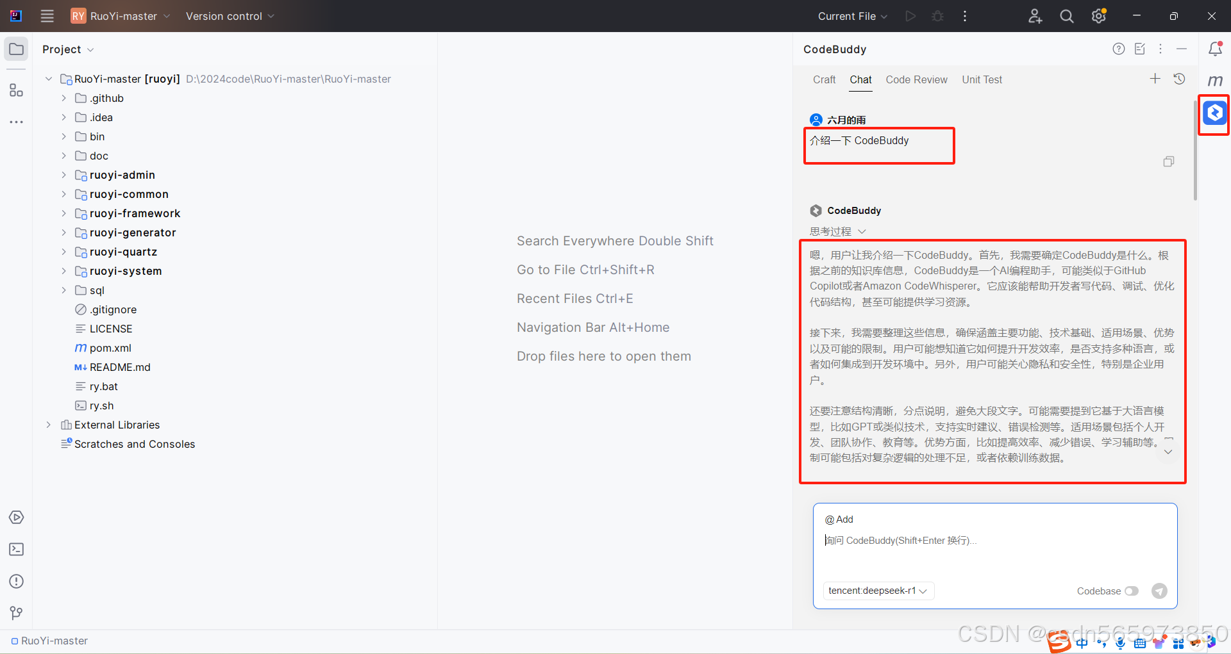The image size is (1231, 654).
Task: Click the @Add context button
Action: (839, 519)
